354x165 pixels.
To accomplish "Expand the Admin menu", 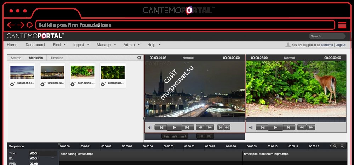I will (x=132, y=45).
